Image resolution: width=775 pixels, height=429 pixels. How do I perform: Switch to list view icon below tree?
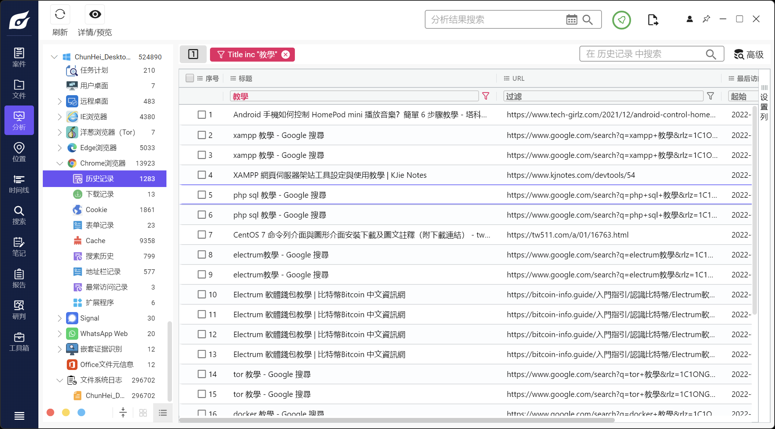pos(163,412)
